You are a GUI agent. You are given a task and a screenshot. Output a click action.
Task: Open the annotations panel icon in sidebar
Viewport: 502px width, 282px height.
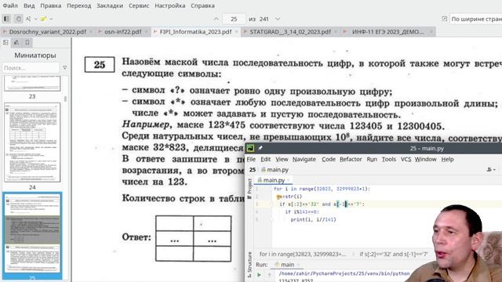click(x=16, y=42)
